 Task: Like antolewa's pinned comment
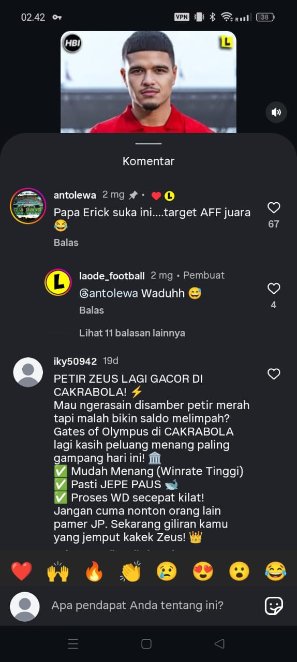274,208
